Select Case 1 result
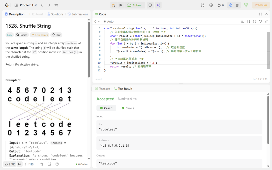Viewport: 272px width, 170px height. (x=106, y=108)
